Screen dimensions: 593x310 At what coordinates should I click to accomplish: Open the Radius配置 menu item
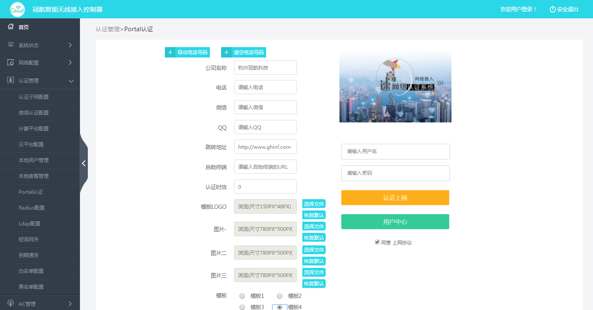click(32, 208)
